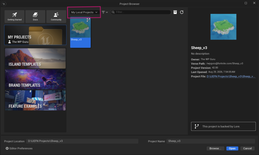Click the Open button
Image resolution: width=259 pixels, height=155 pixels.
[232, 149]
